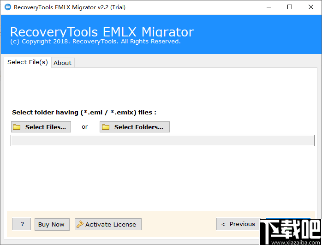Viewport: 322px width, 245px height.
Task: Switch to the Select File(s) tab
Action: 28,62
